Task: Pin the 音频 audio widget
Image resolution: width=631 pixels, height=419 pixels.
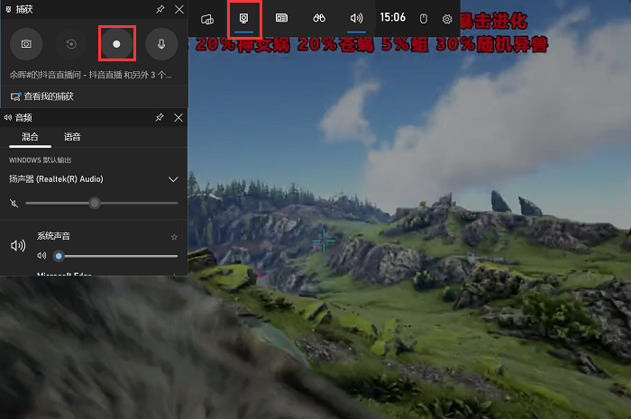Action: [160, 117]
